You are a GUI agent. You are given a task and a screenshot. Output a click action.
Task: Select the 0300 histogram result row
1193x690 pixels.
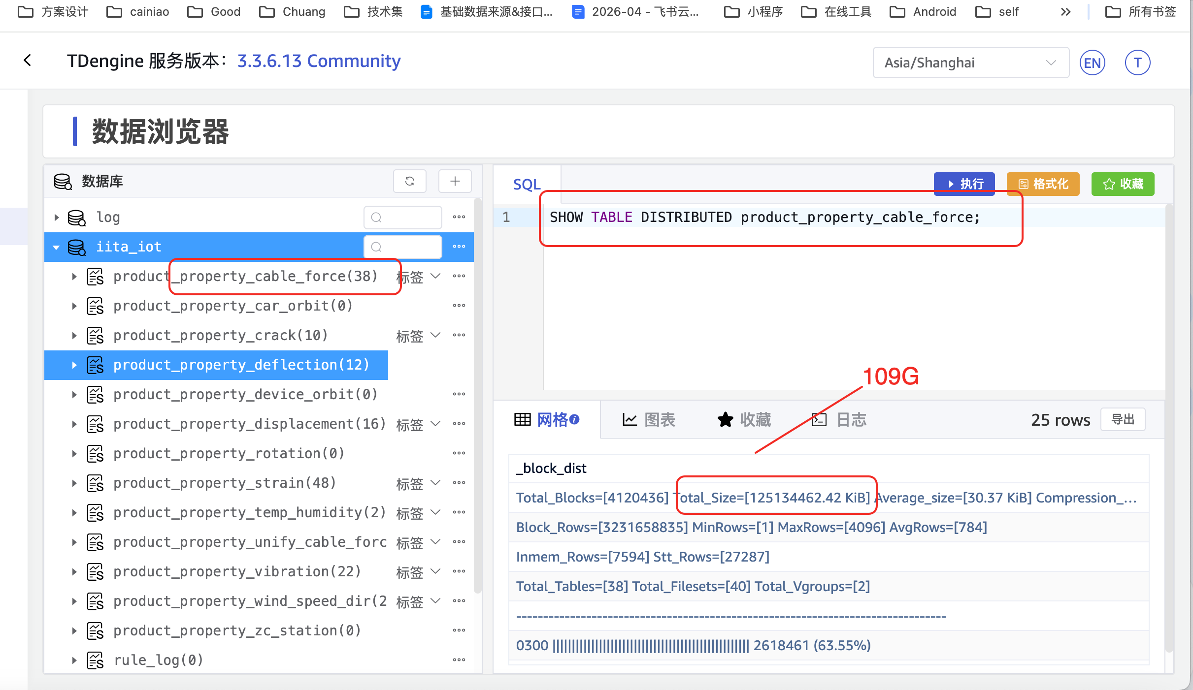coord(828,645)
